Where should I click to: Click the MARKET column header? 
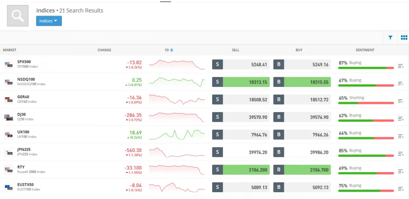coord(10,50)
